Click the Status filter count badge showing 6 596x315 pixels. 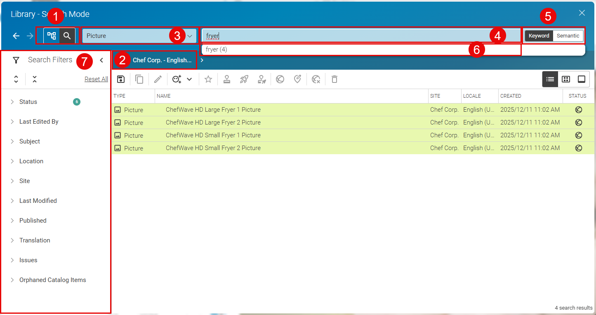77,101
